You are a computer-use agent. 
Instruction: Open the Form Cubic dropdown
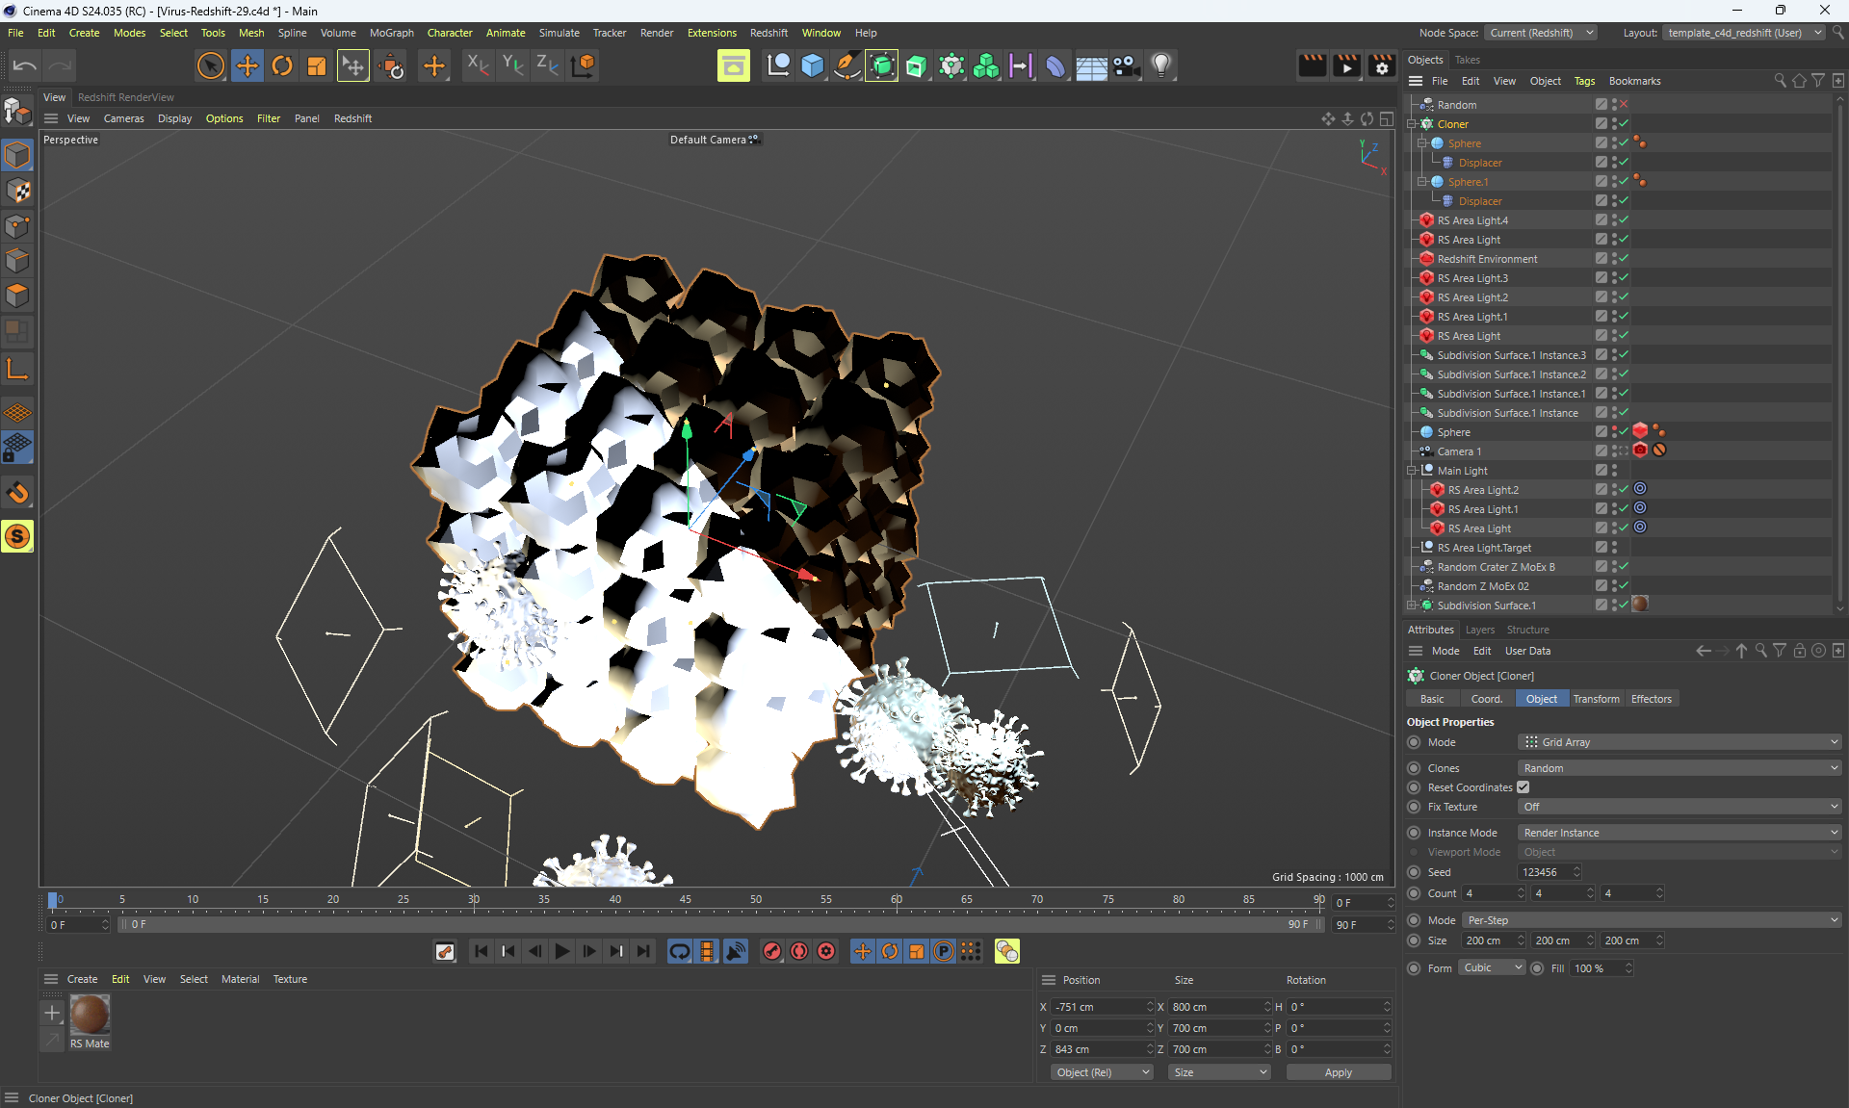pyautogui.click(x=1493, y=968)
